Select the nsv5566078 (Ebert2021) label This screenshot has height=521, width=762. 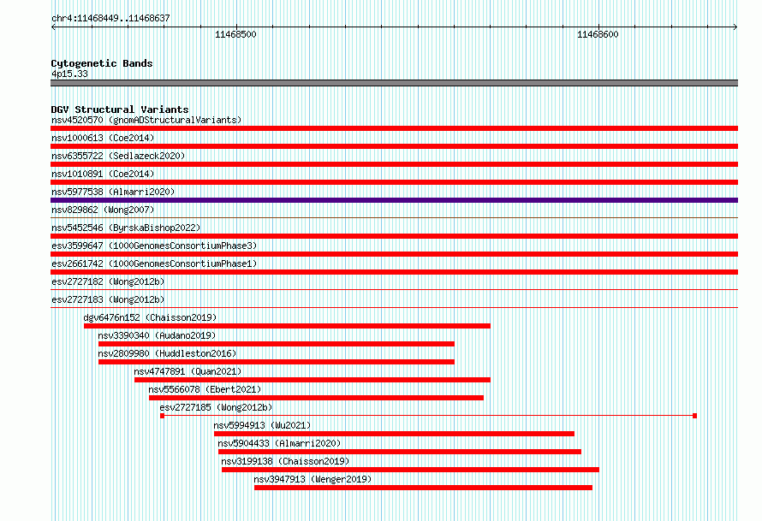click(x=205, y=389)
